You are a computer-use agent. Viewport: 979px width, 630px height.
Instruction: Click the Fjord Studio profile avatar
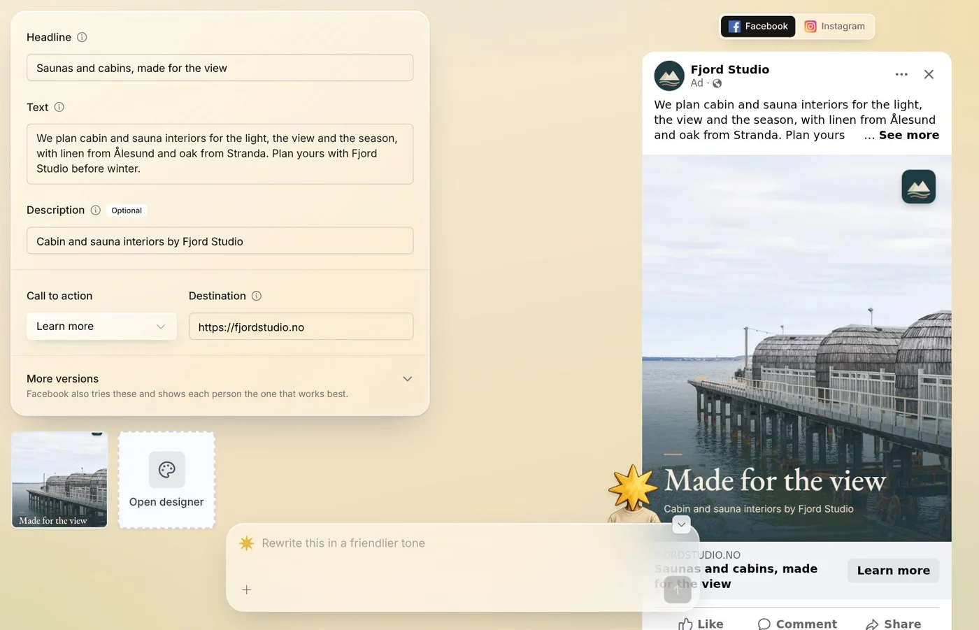pos(669,76)
